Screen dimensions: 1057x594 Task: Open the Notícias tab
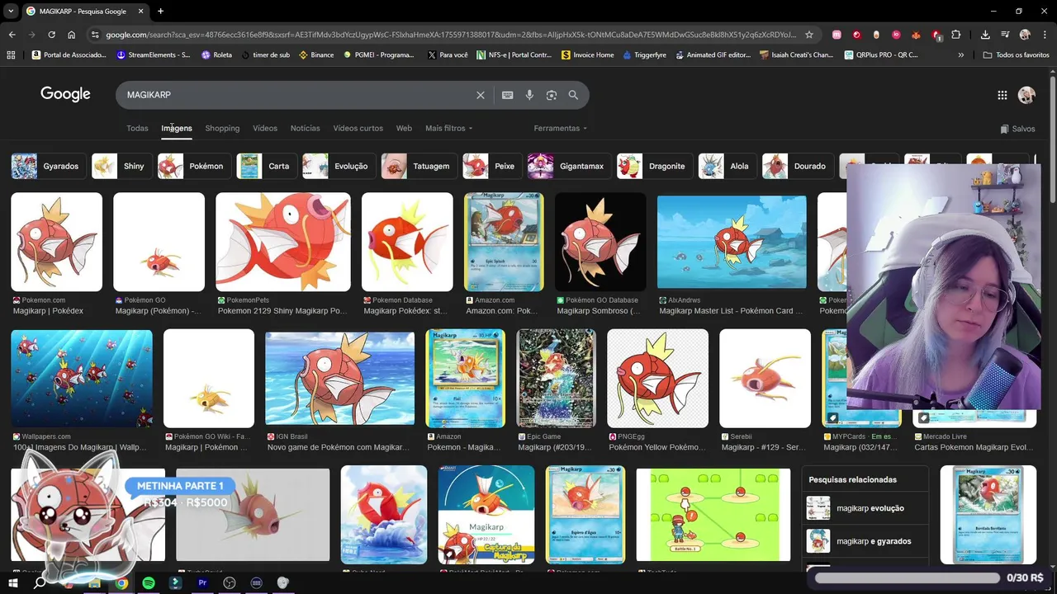tap(305, 129)
